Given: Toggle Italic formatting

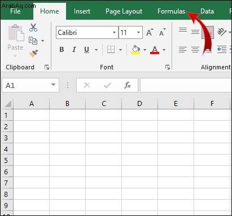Looking at the screenshot, I should pyautogui.click(x=74, y=50).
